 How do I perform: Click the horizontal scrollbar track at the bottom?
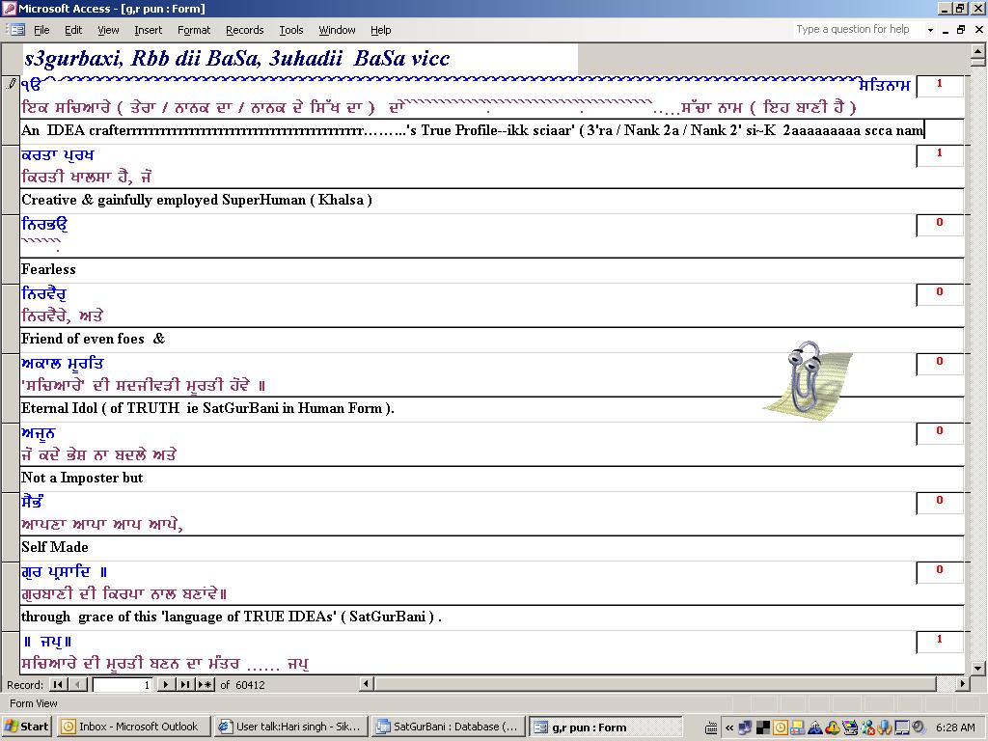pyautogui.click(x=664, y=684)
